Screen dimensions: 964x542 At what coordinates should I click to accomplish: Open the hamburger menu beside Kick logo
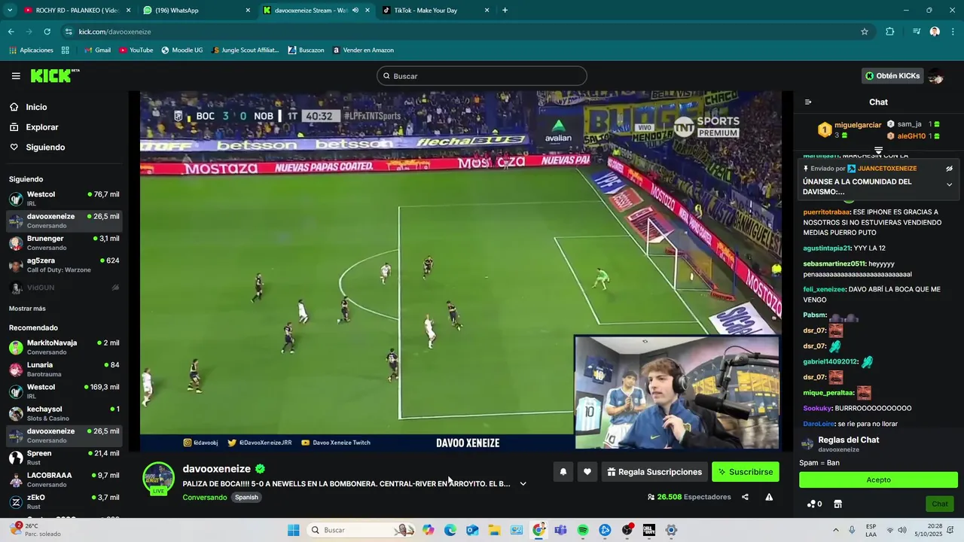16,76
